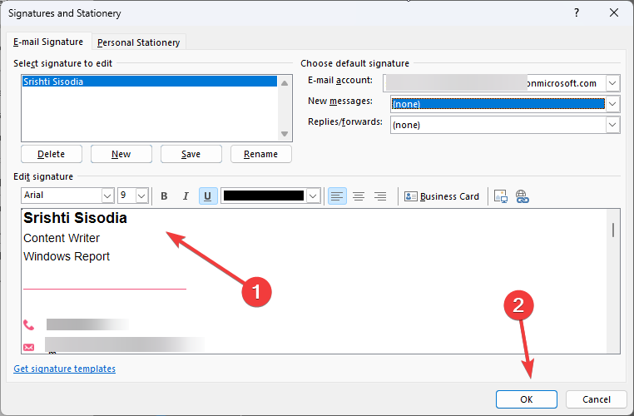The width and height of the screenshot is (634, 416).
Task: Click the 'Content Writer' line in editor
Action: pyautogui.click(x=62, y=238)
